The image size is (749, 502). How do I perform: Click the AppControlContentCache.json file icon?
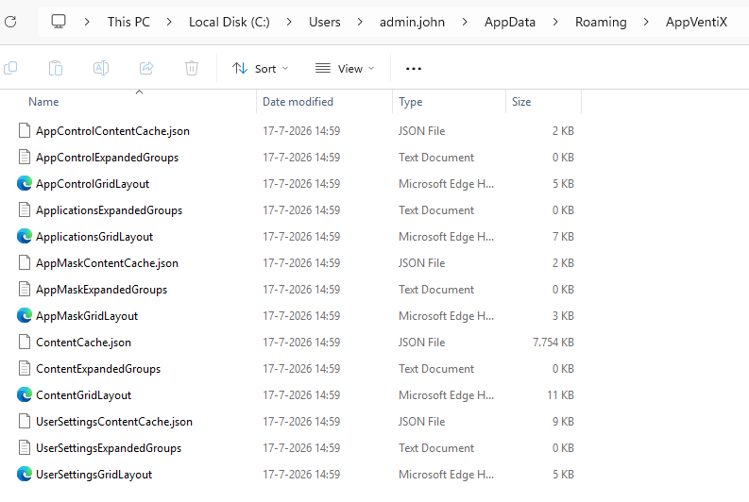(x=25, y=130)
